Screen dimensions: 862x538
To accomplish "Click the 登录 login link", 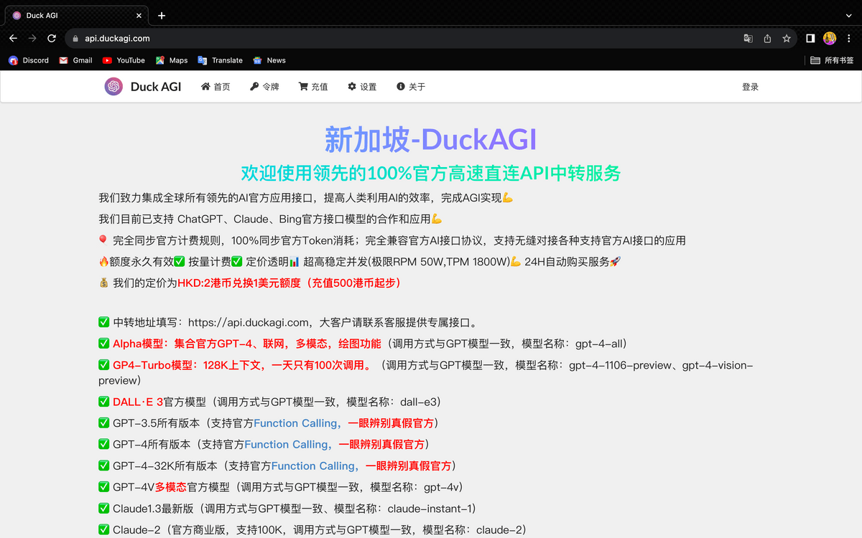I will point(750,86).
